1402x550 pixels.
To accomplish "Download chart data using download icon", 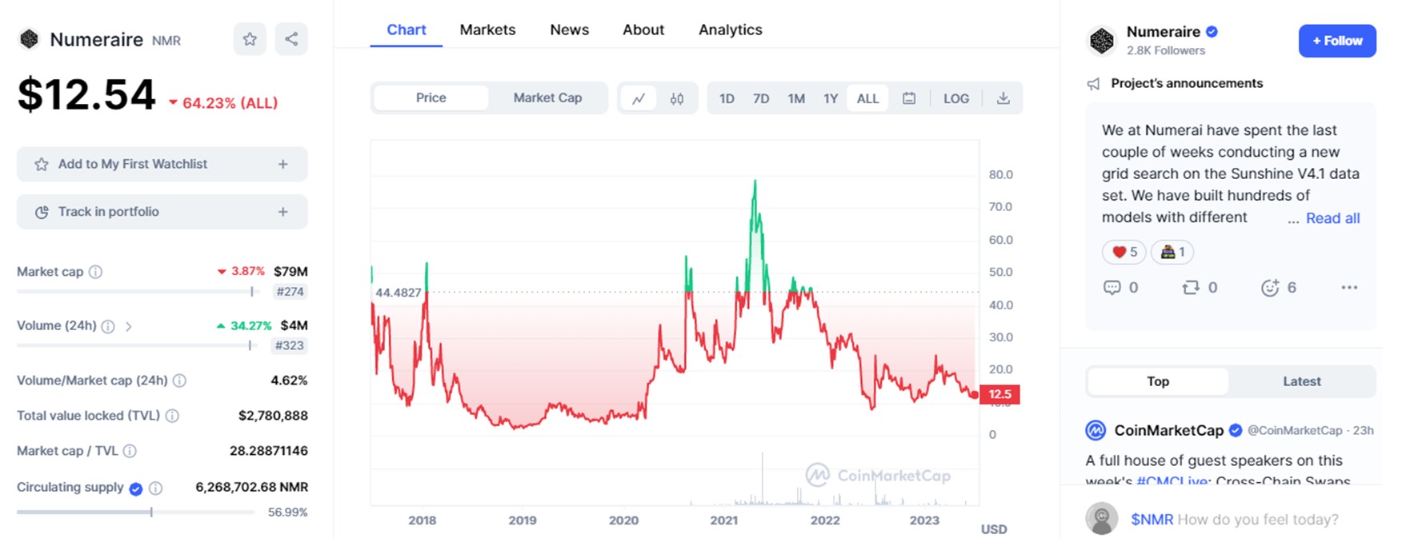I will tap(1003, 98).
